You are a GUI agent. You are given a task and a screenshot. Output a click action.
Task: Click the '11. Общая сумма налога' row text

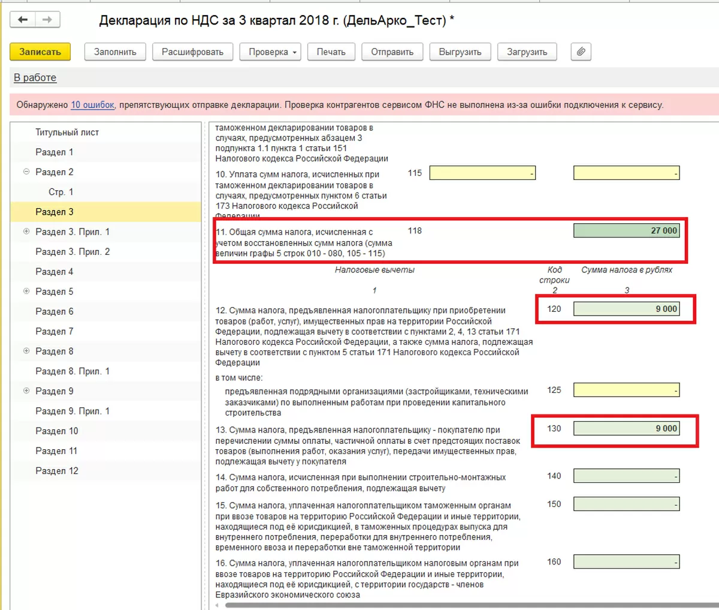point(304,242)
